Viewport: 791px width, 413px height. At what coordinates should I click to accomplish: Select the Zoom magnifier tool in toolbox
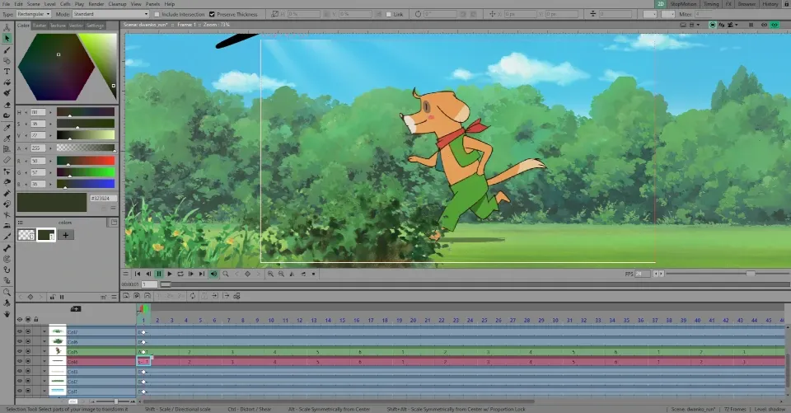[7, 292]
